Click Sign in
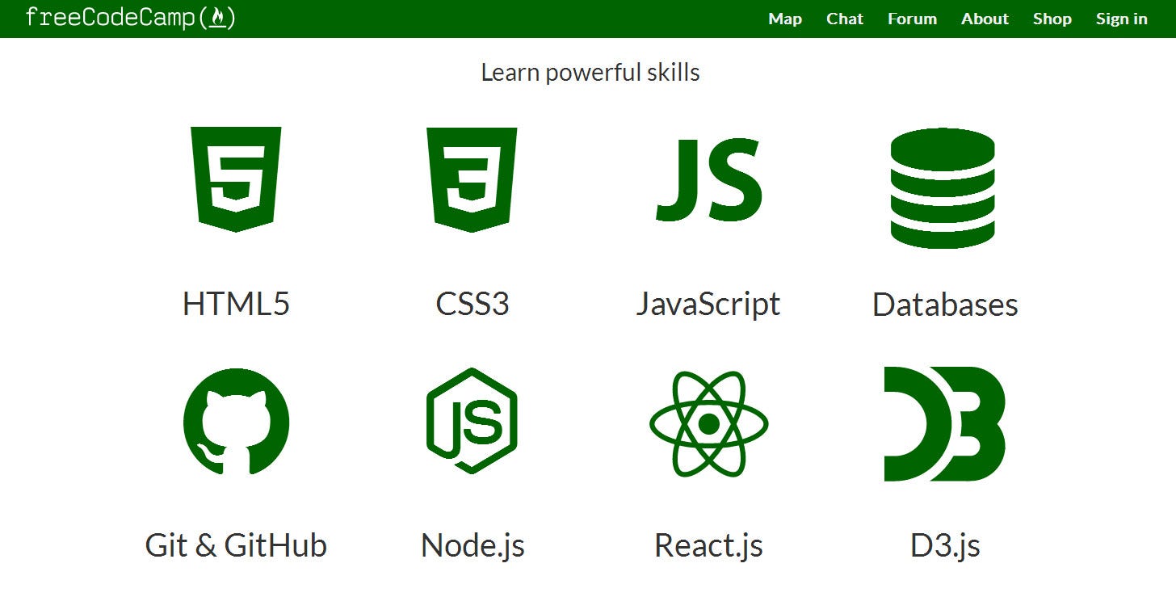 pyautogui.click(x=1121, y=19)
